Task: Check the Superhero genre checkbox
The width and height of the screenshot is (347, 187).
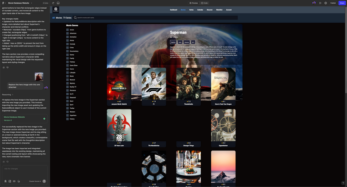Action: tap(68, 115)
